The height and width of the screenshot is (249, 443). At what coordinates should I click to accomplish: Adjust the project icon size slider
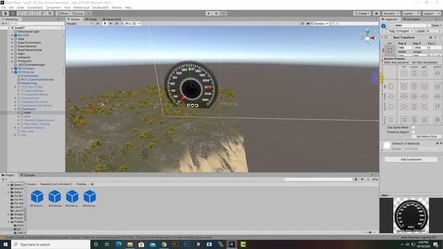(370, 232)
